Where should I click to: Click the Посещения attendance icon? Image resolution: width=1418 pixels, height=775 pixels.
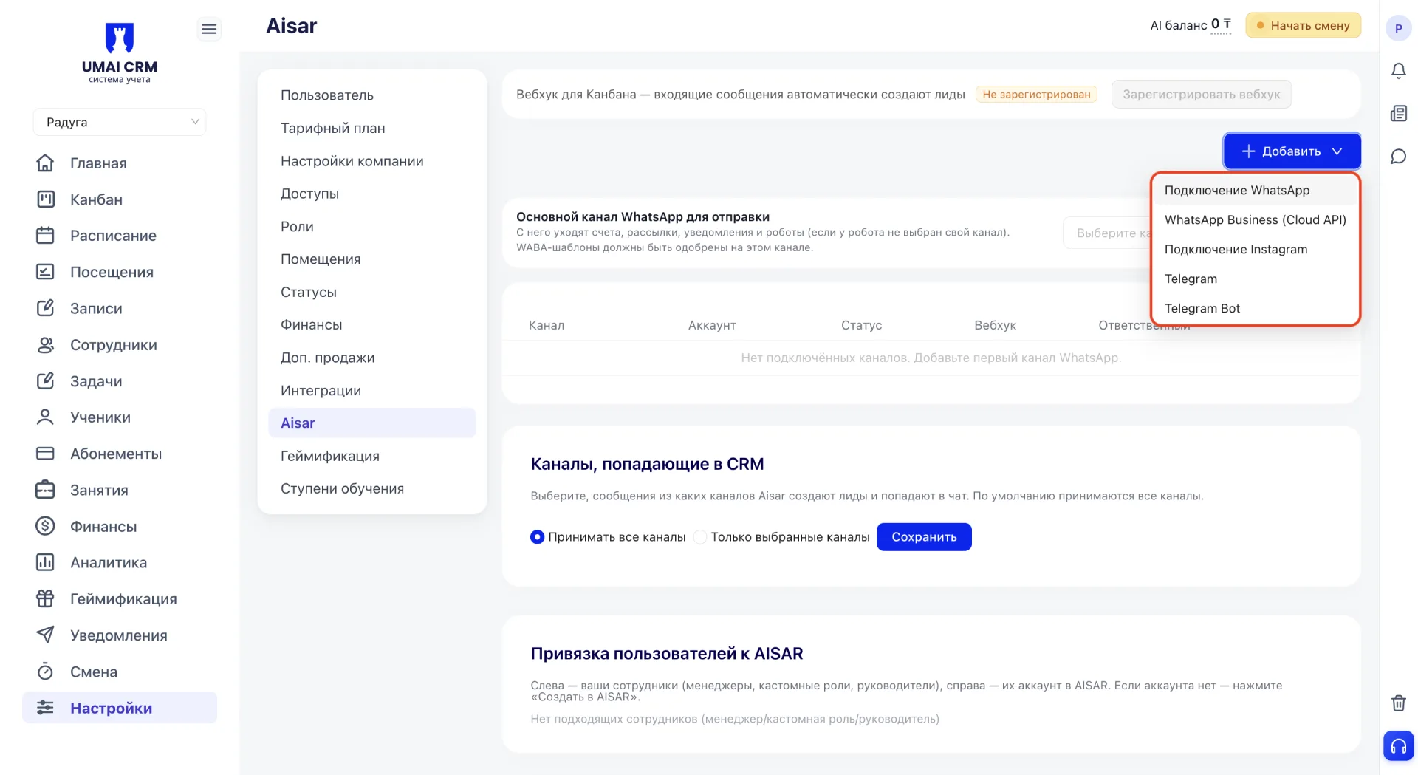pos(45,271)
